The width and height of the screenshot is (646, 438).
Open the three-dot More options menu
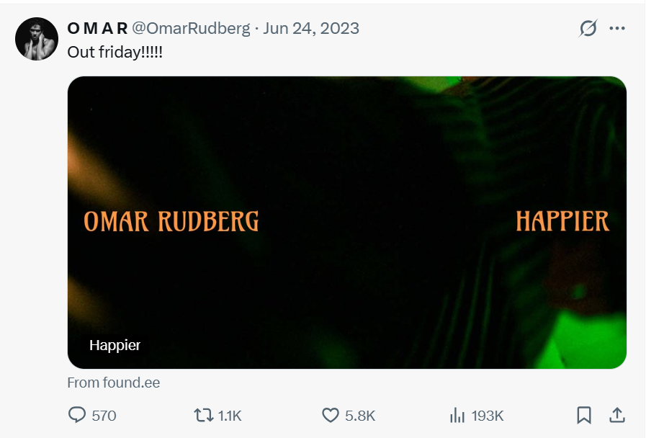pos(617,29)
